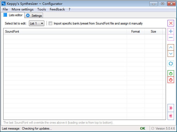Click the green OK status text
The height and width of the screenshot is (132, 177).
tap(143, 128)
